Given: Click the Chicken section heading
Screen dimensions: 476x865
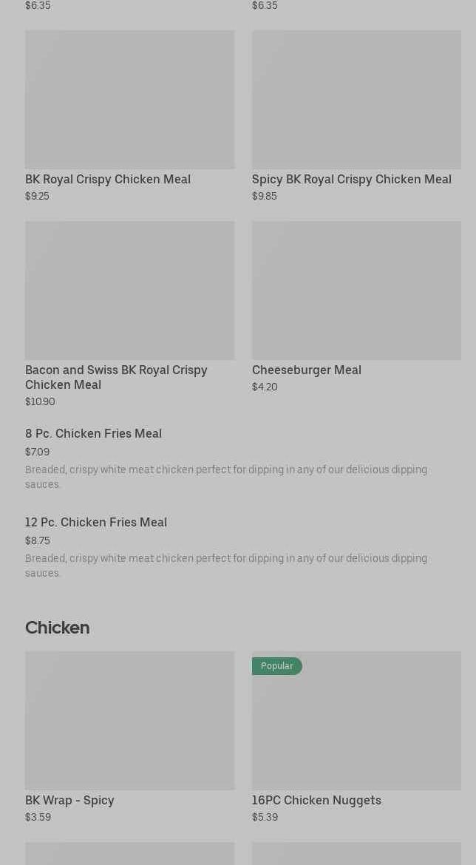Looking at the screenshot, I should [57, 628].
